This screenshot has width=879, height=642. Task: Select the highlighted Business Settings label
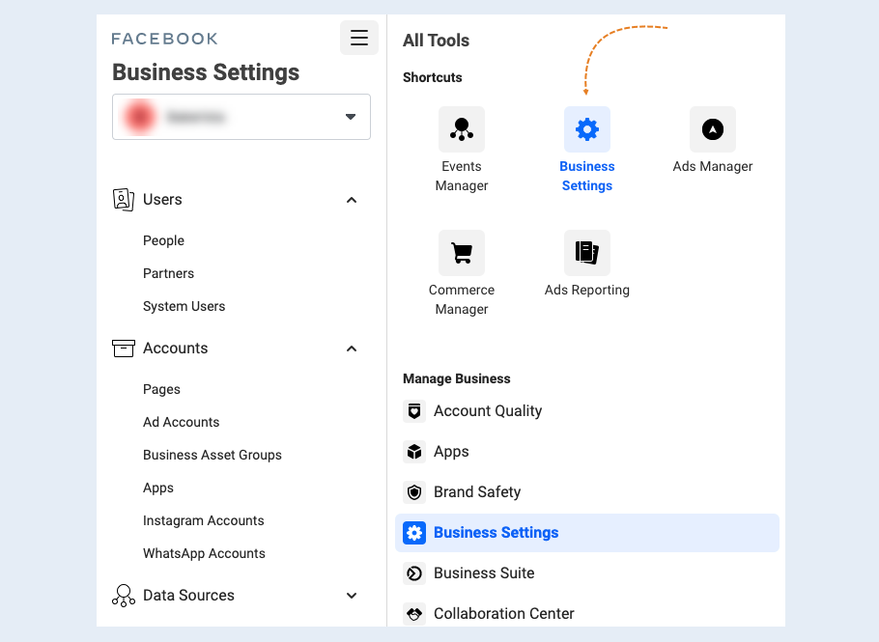(x=496, y=533)
